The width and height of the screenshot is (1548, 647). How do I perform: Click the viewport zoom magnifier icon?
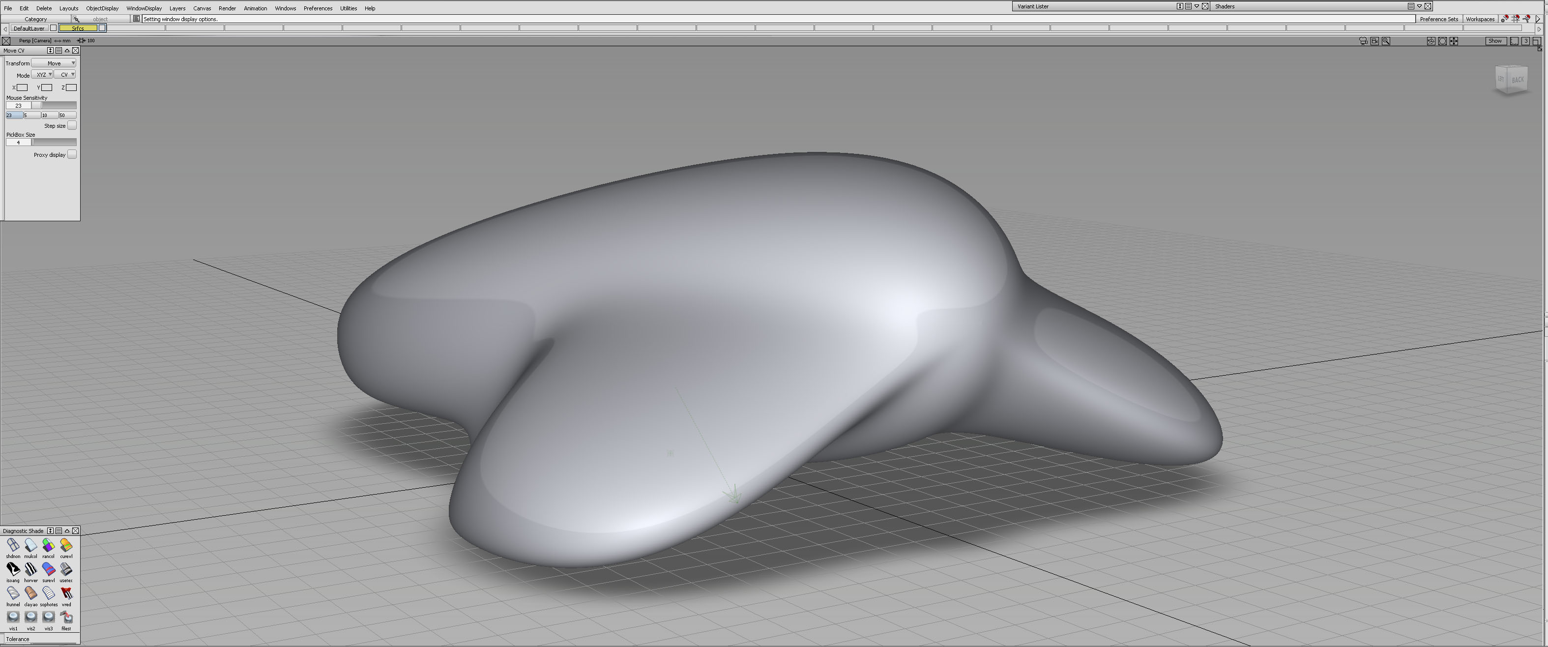tap(1386, 41)
